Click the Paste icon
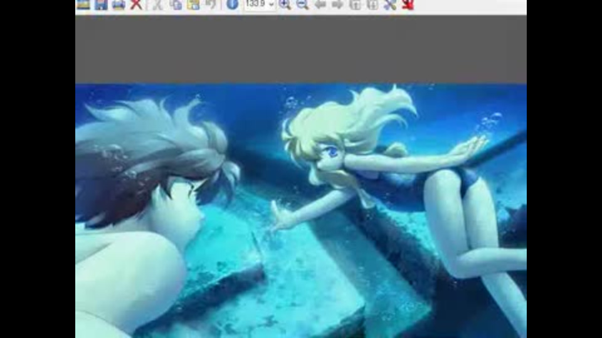The width and height of the screenshot is (602, 338). point(194,4)
